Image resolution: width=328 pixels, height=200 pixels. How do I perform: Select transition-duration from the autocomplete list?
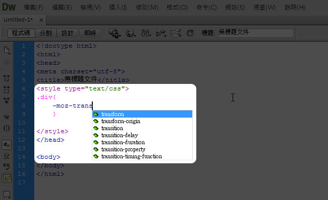coord(142,142)
